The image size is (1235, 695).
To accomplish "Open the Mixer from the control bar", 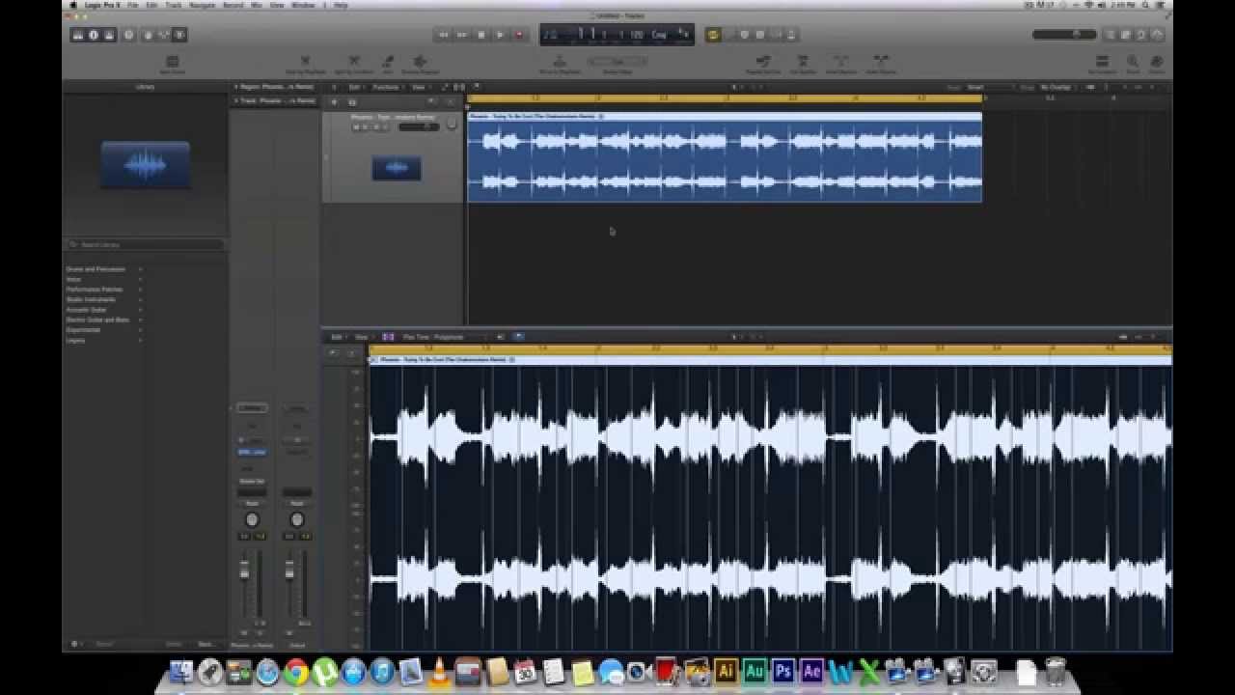I will tap(164, 35).
